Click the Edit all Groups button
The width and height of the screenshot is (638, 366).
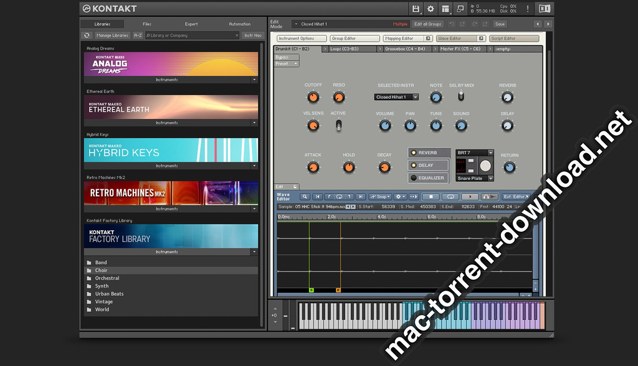[x=427, y=24]
